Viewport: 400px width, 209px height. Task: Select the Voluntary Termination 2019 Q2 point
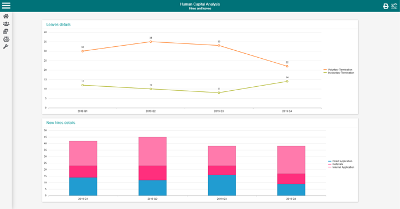[151, 42]
